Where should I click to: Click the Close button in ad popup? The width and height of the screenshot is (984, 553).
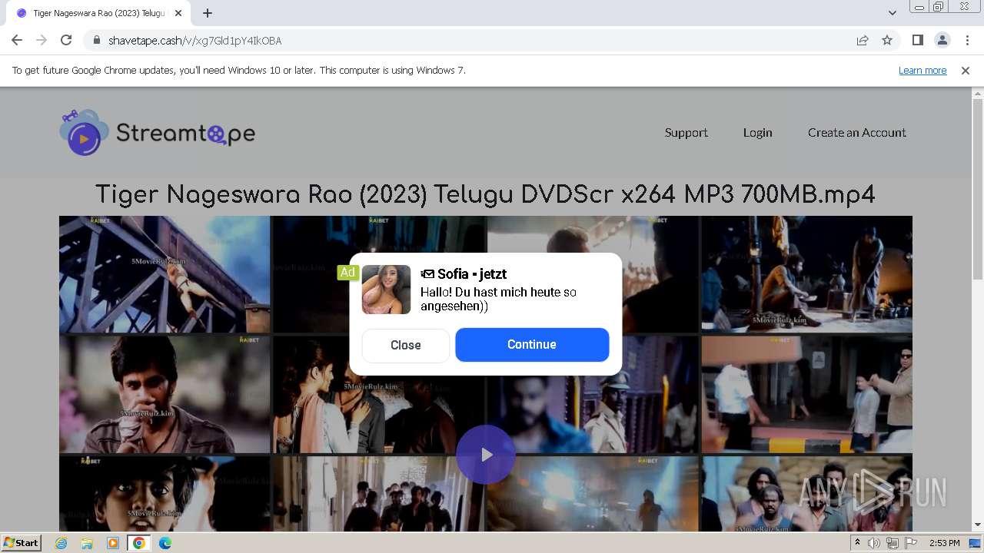pos(405,345)
